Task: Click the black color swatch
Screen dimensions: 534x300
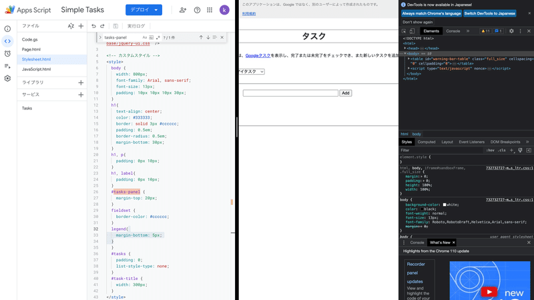Action: pos(422,209)
